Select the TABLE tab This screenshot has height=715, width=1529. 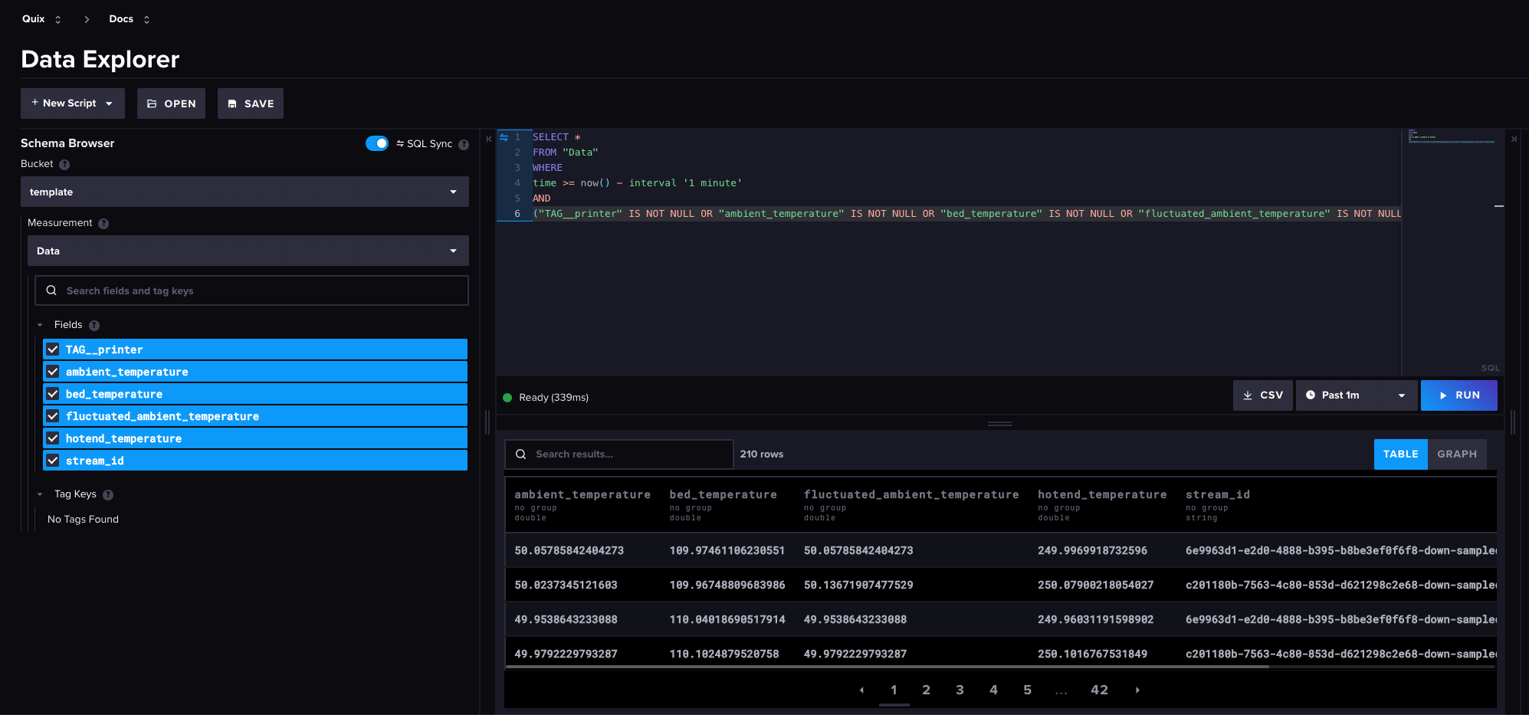click(x=1400, y=454)
